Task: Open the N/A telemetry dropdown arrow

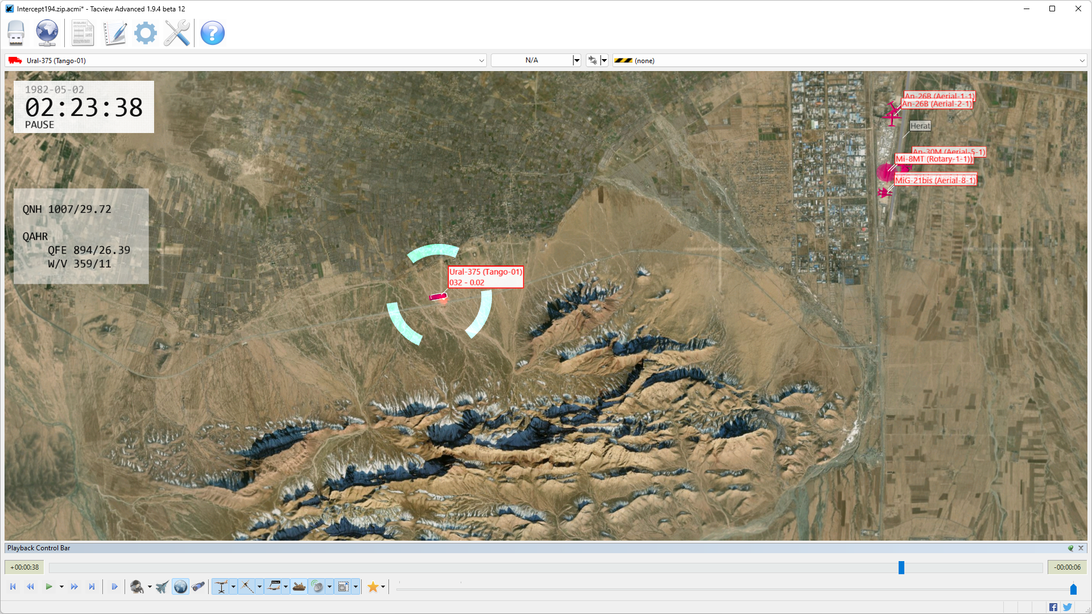Action: click(x=577, y=60)
